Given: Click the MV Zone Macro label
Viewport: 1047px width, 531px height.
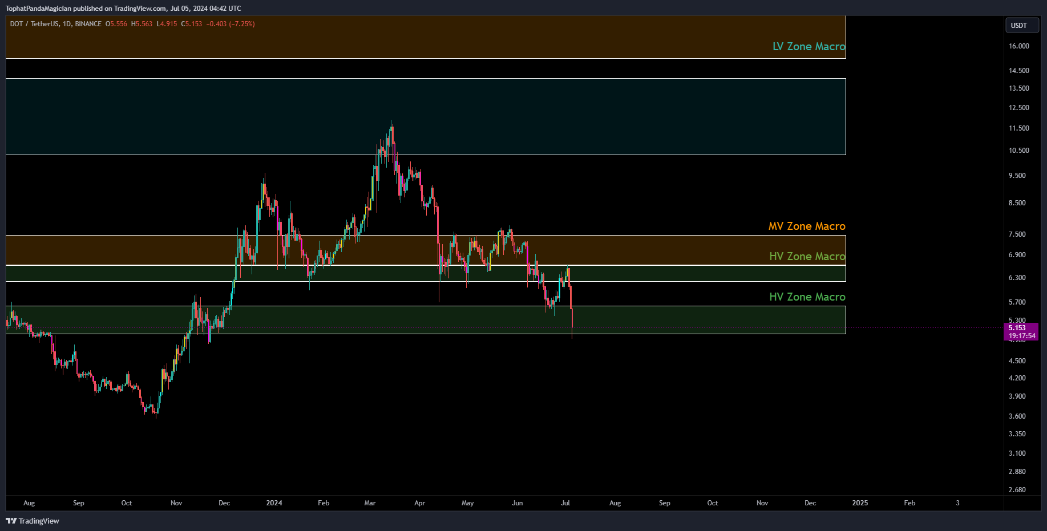Looking at the screenshot, I should tap(807, 226).
